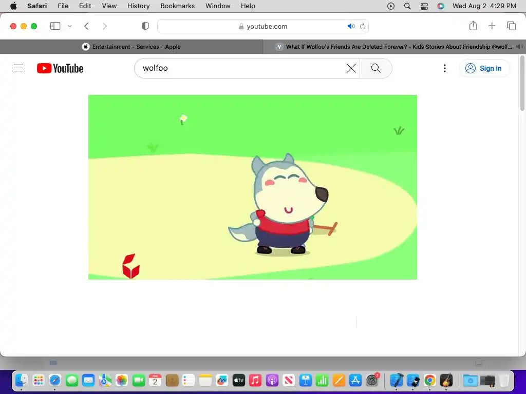The image size is (526, 394).
Task: Open Maps from the Dock
Action: click(x=105, y=381)
